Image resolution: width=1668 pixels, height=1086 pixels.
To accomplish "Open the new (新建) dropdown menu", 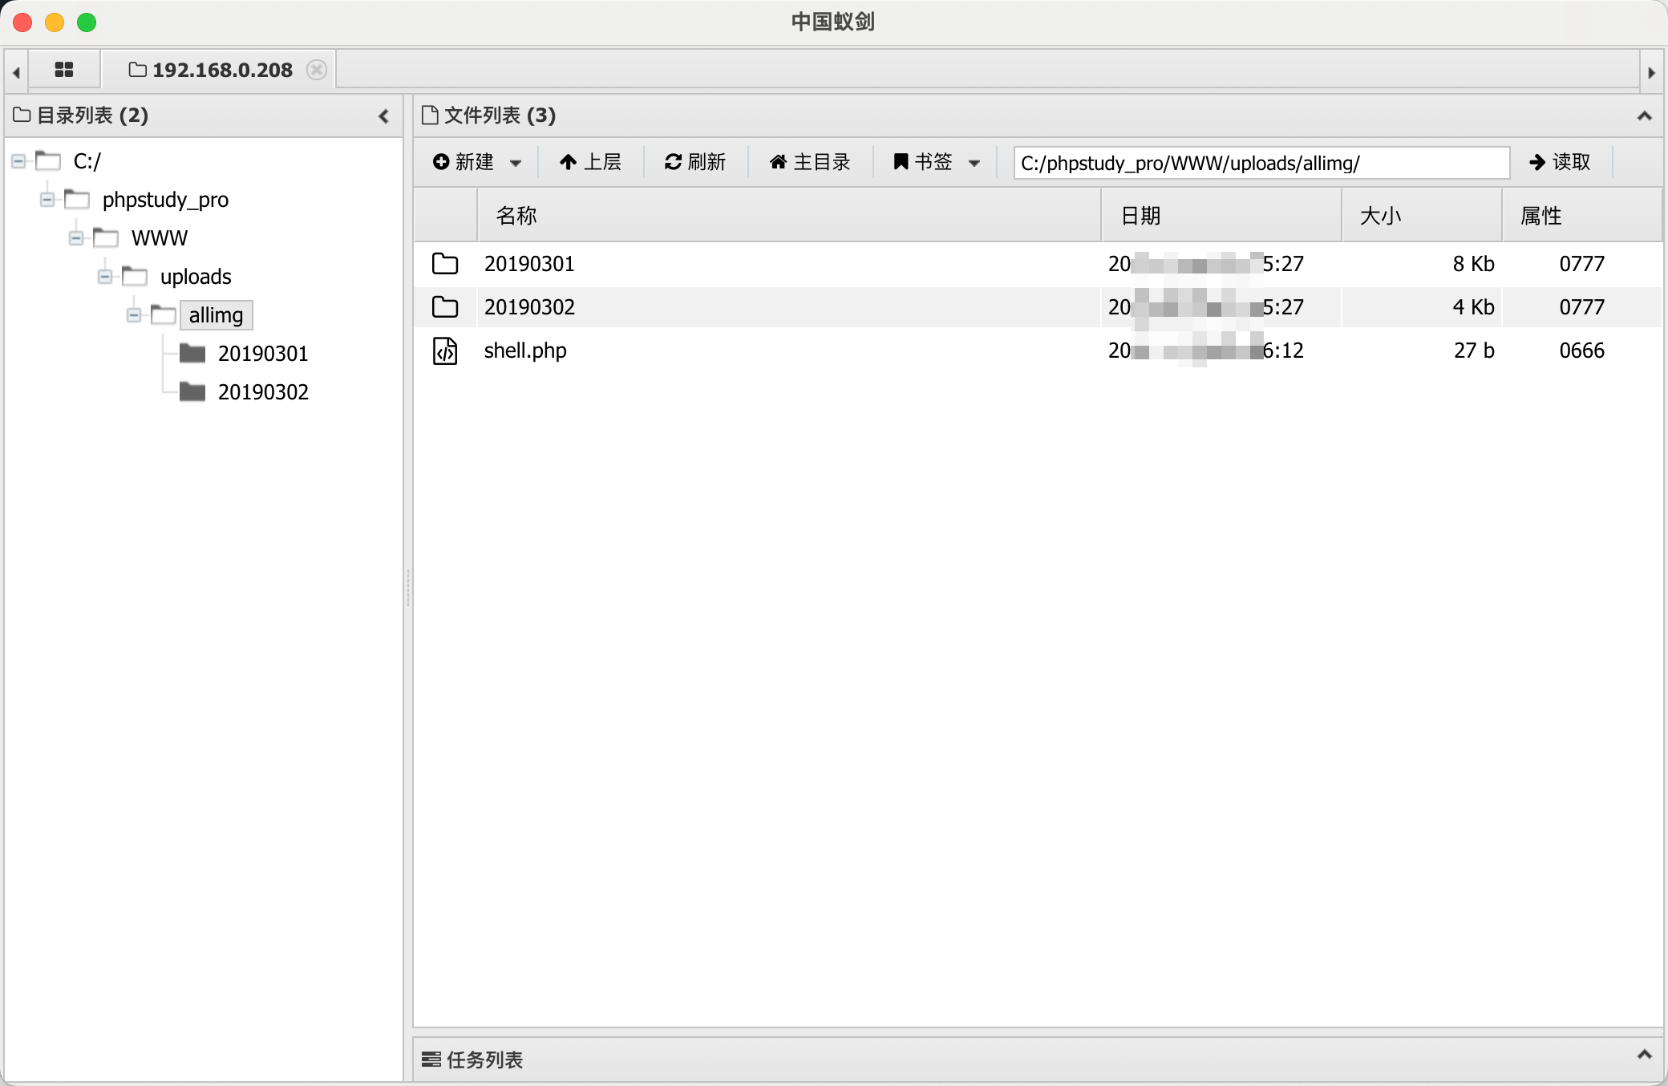I will (476, 162).
